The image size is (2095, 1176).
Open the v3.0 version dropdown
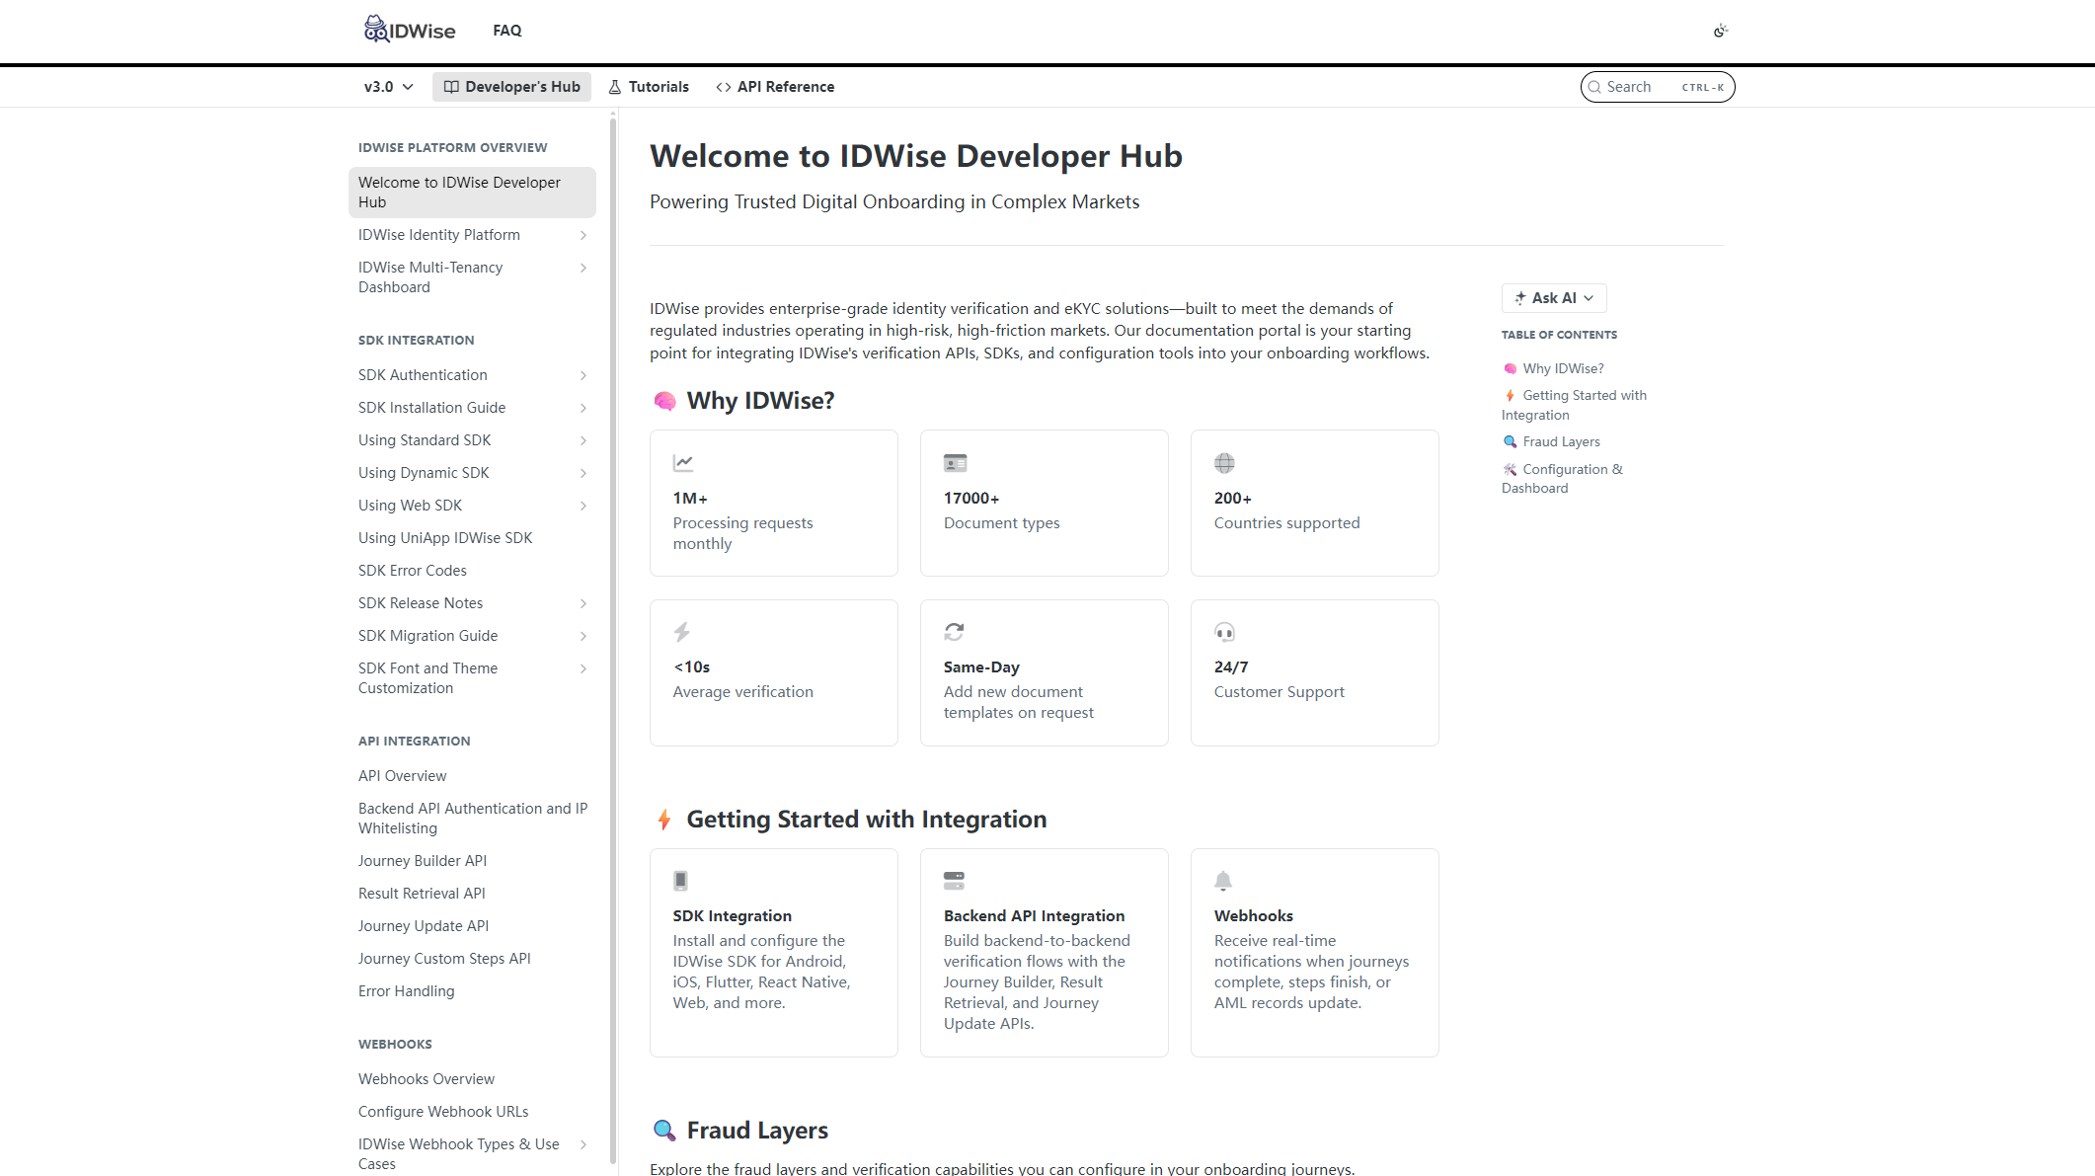point(388,87)
